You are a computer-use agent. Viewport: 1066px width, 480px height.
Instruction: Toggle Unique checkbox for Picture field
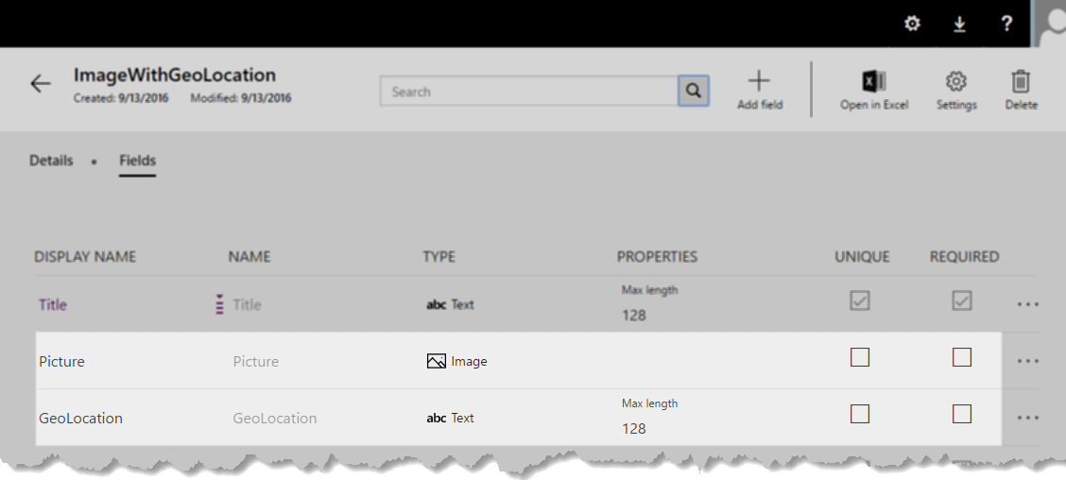tap(860, 357)
